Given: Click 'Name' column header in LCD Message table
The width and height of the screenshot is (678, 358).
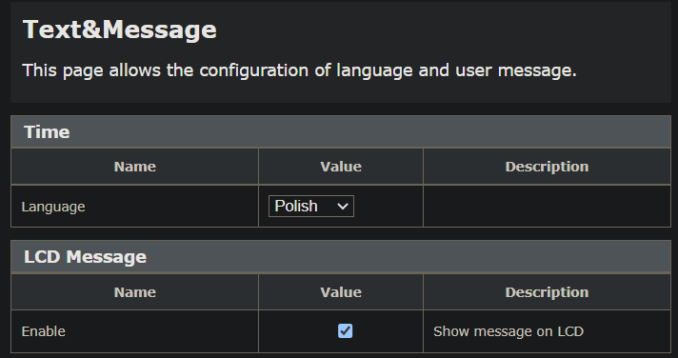Looking at the screenshot, I should point(135,292).
